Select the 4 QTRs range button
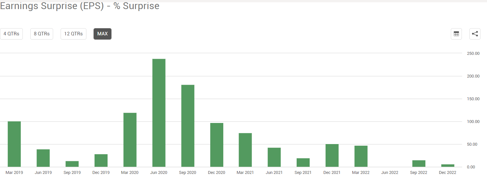 click(x=11, y=34)
